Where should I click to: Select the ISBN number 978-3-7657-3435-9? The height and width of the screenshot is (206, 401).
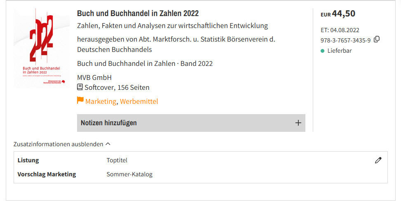point(345,40)
